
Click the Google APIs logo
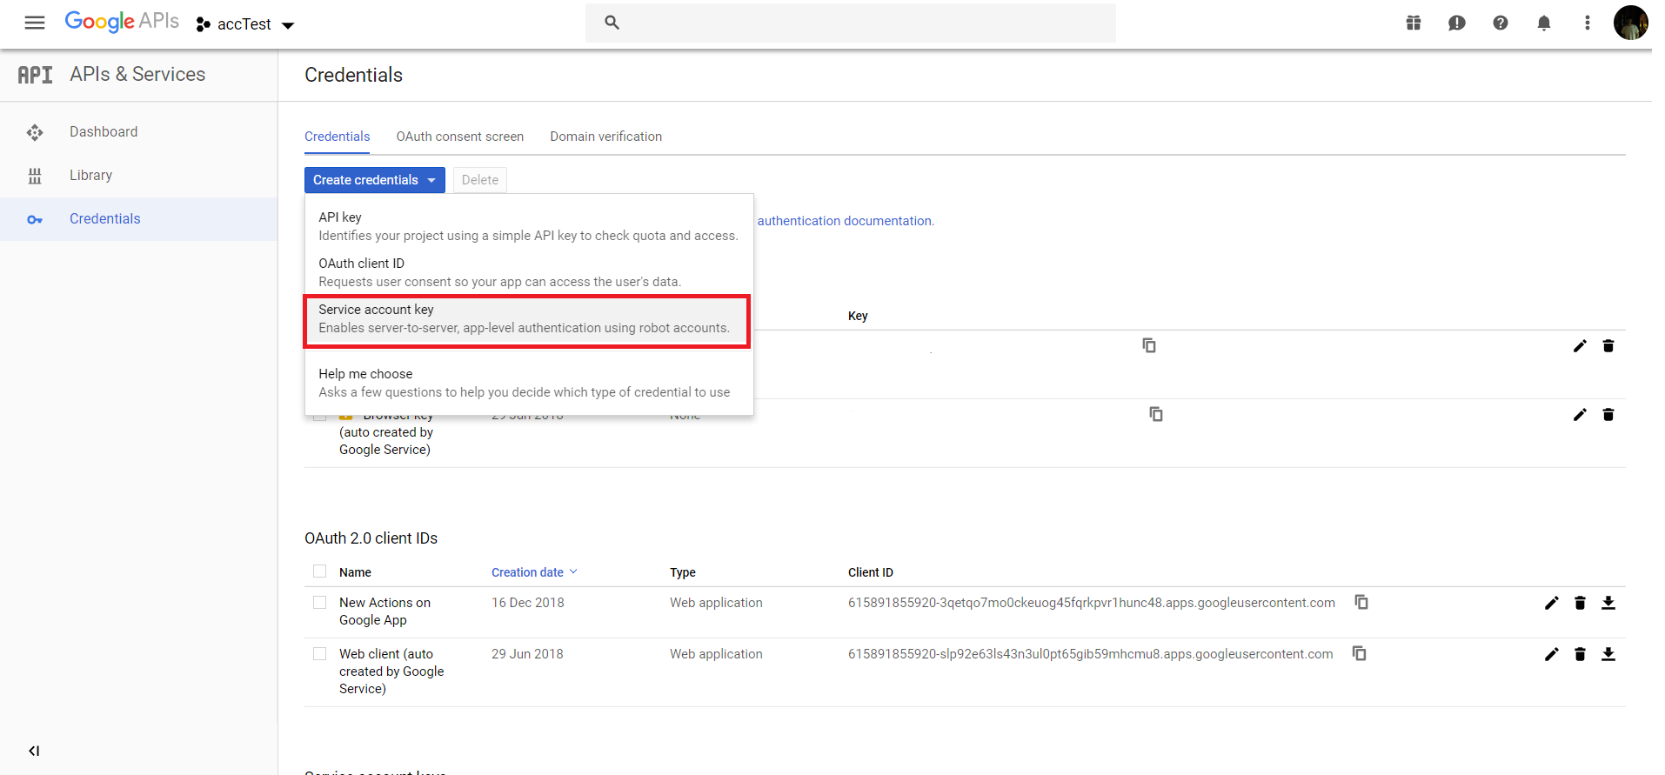(122, 22)
